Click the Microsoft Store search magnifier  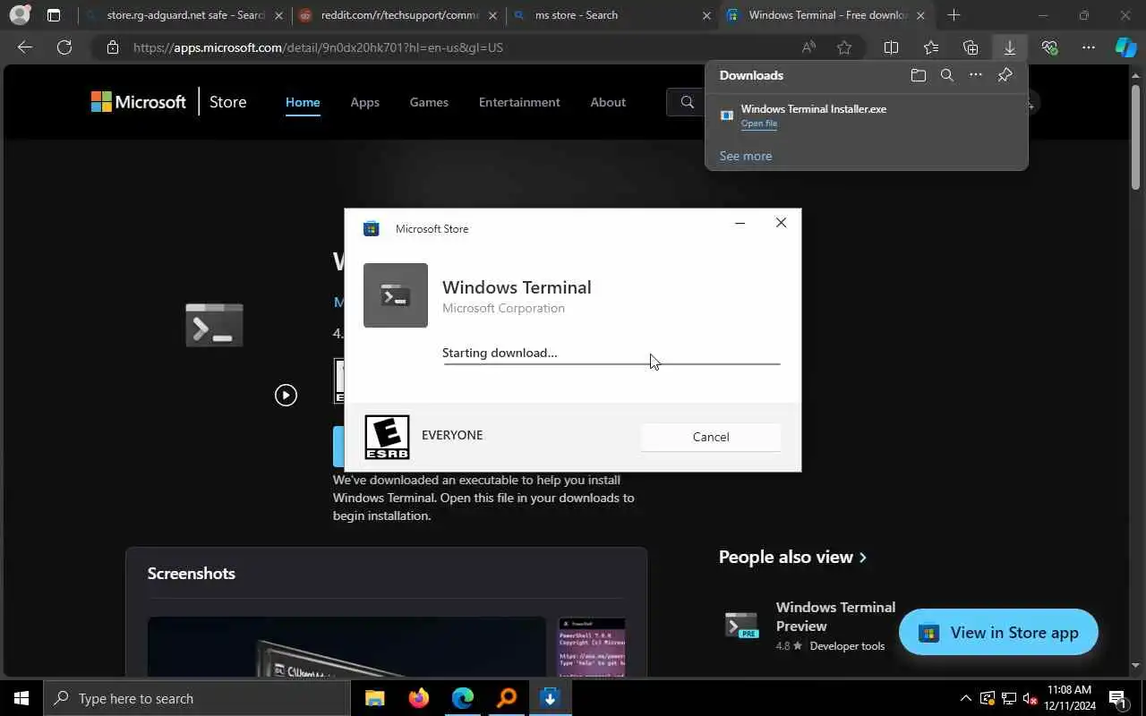tap(687, 102)
